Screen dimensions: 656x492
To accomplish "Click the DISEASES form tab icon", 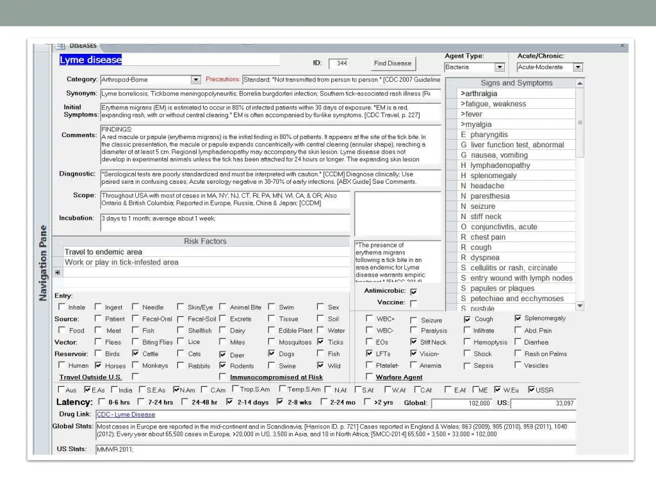I will (61, 45).
